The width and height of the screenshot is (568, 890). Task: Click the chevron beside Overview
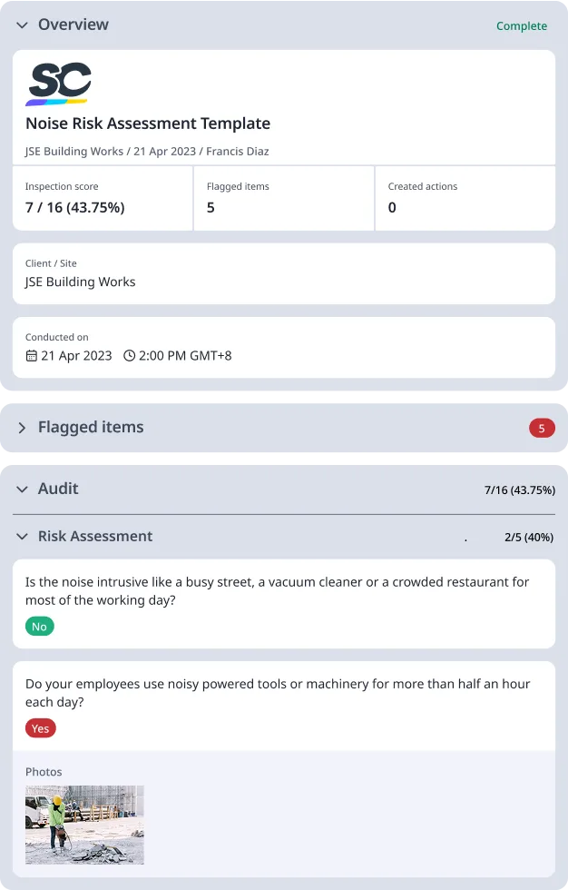(22, 25)
